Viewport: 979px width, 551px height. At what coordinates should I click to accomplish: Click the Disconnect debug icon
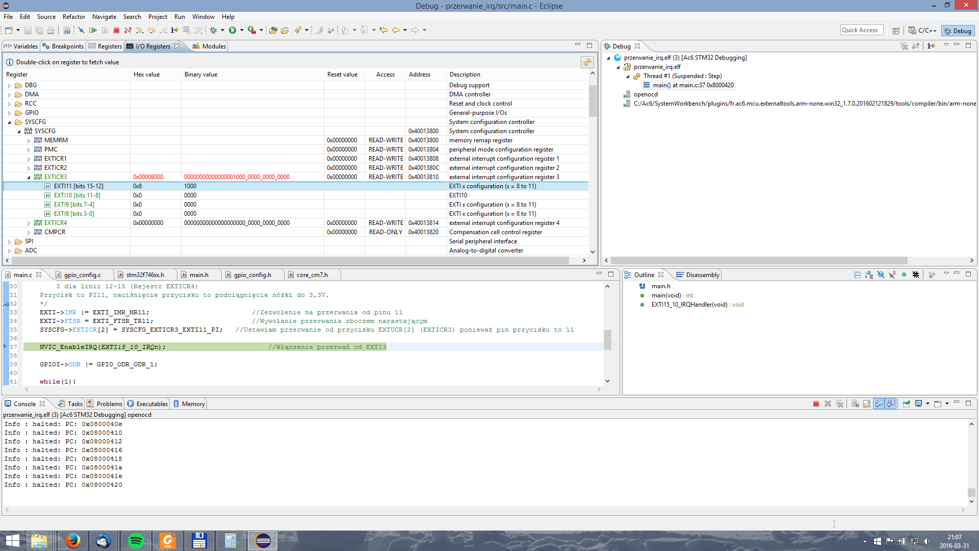(128, 31)
